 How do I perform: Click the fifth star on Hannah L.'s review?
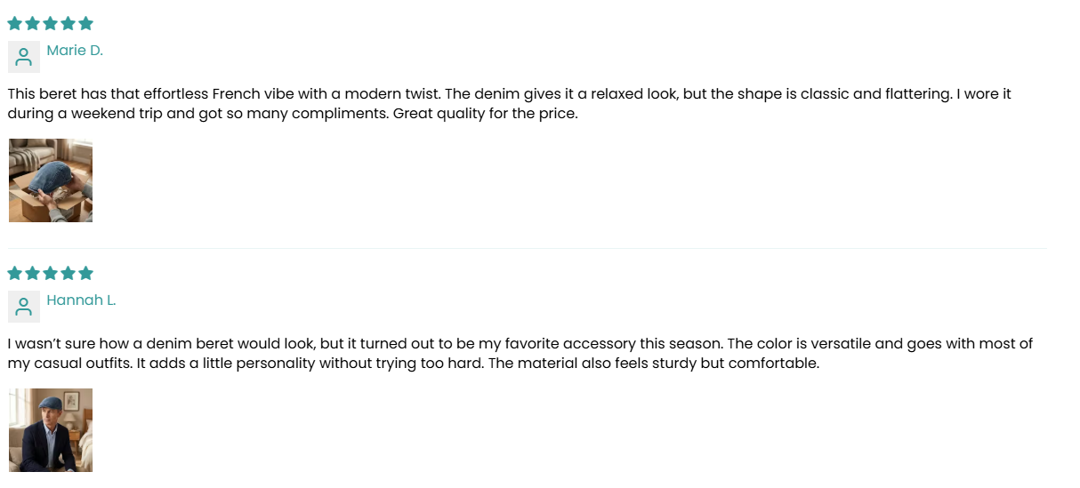pos(85,274)
